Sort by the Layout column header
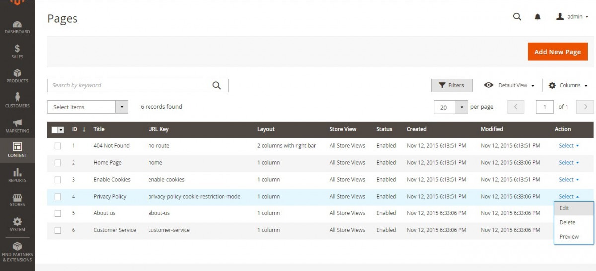 point(266,129)
